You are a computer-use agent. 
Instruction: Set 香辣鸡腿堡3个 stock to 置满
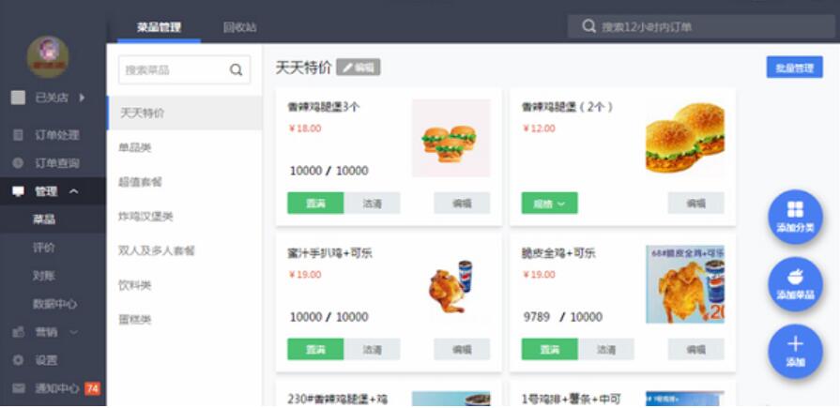pos(315,203)
